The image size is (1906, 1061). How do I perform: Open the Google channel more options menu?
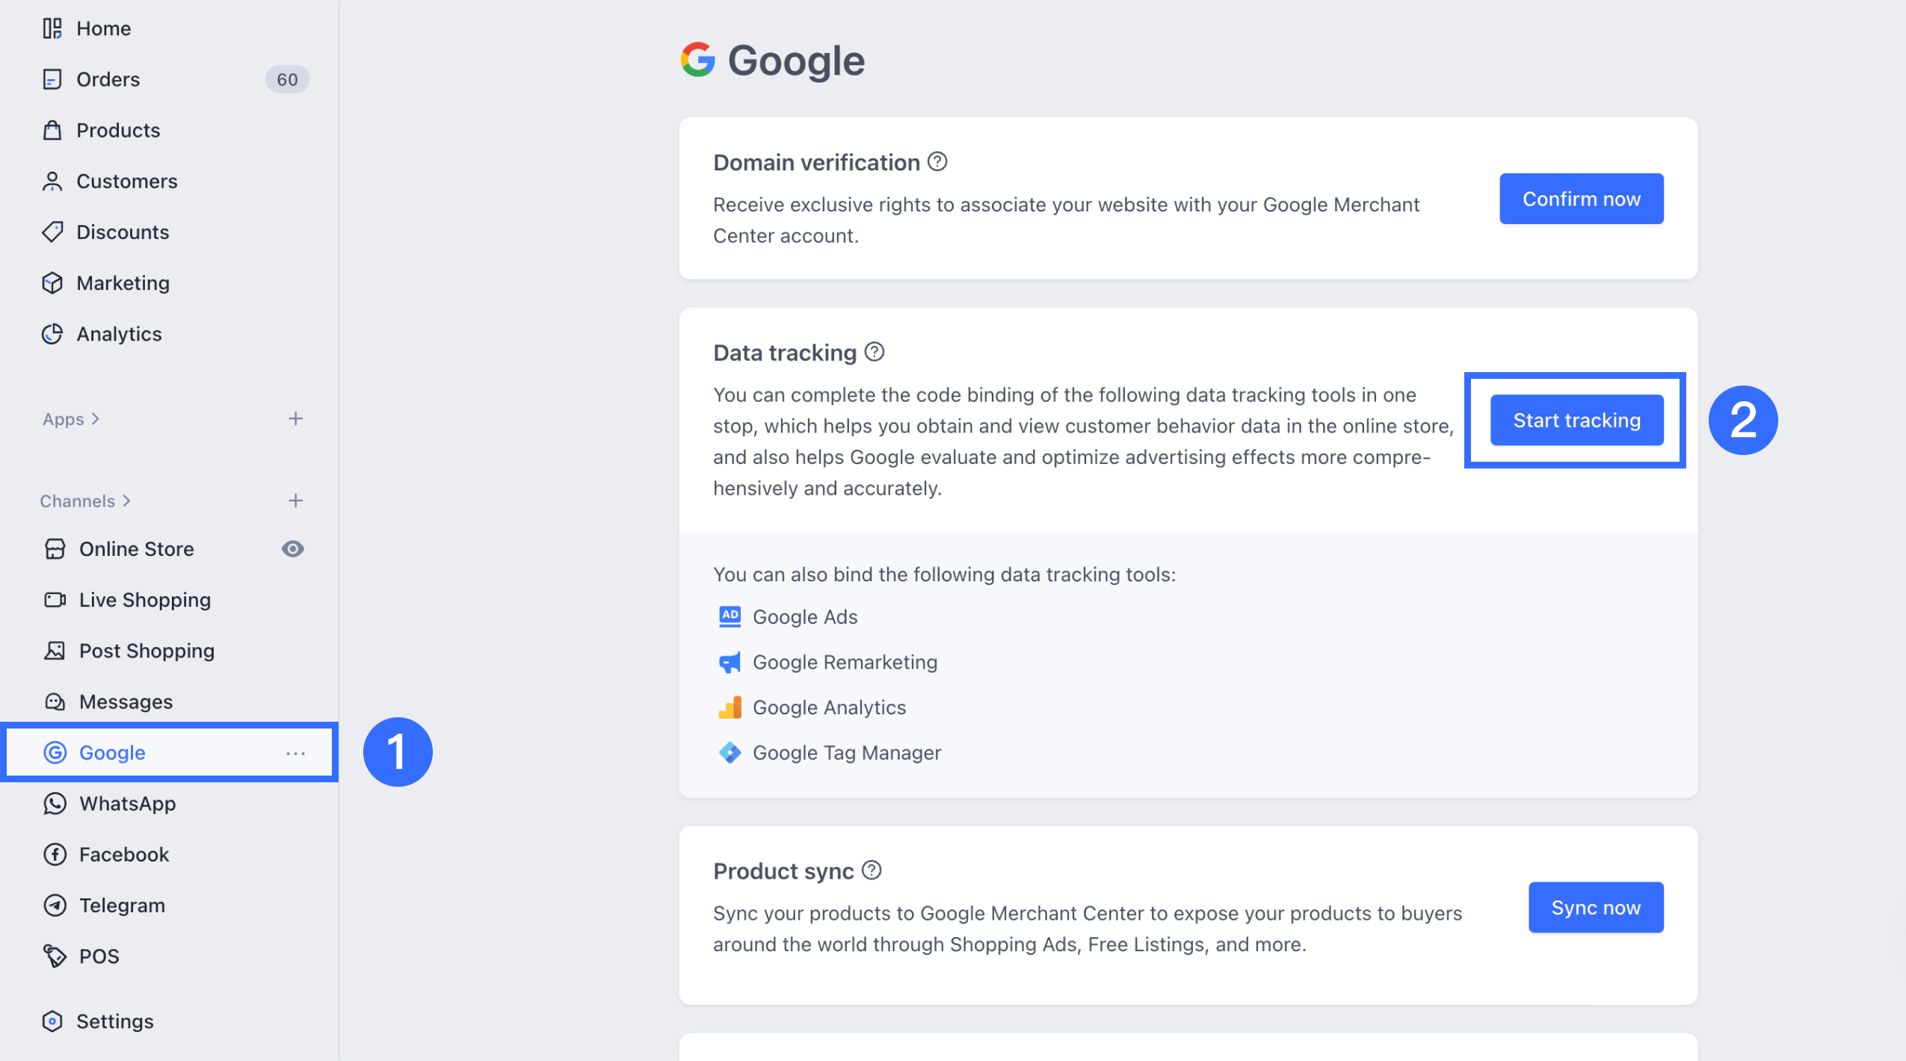pos(295,753)
